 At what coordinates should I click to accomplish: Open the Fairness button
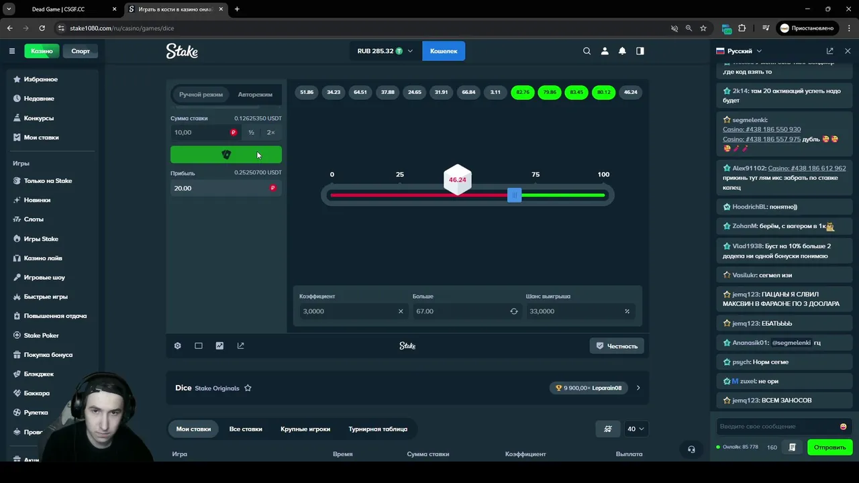click(x=617, y=346)
